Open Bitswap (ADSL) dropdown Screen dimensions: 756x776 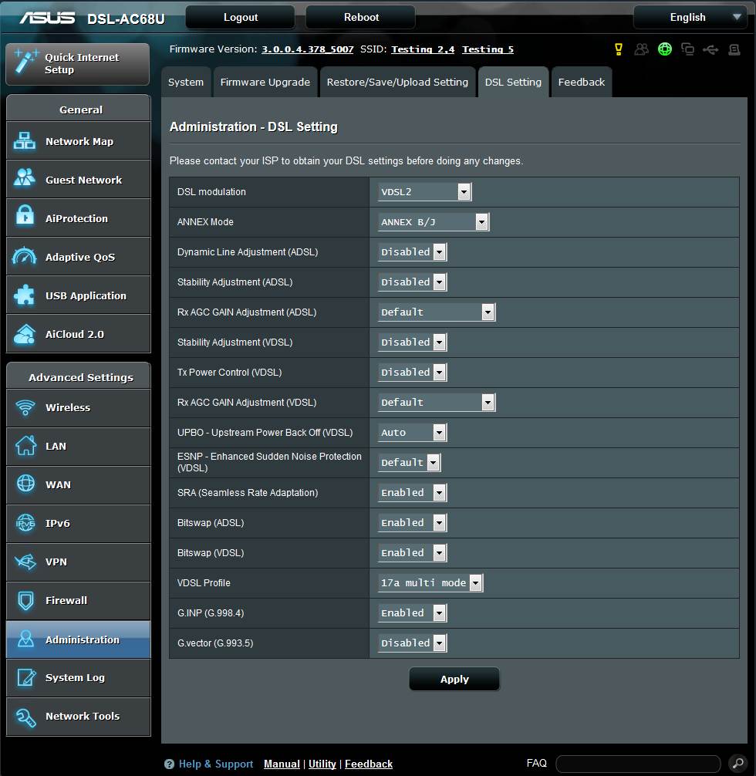(412, 523)
